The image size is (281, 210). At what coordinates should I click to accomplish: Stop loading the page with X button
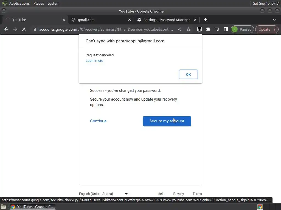(24, 29)
